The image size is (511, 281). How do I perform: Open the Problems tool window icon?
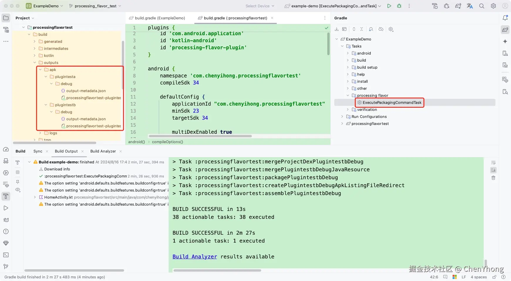point(6,231)
